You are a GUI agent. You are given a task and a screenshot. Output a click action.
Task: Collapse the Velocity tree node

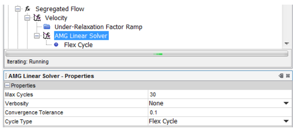point(27,18)
